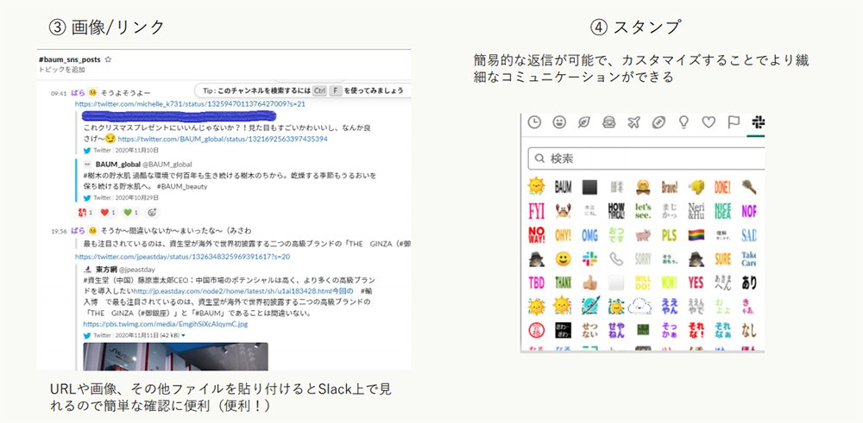Add a reaction with the smiley-plus button
The width and height of the screenshot is (863, 423).
click(x=153, y=213)
